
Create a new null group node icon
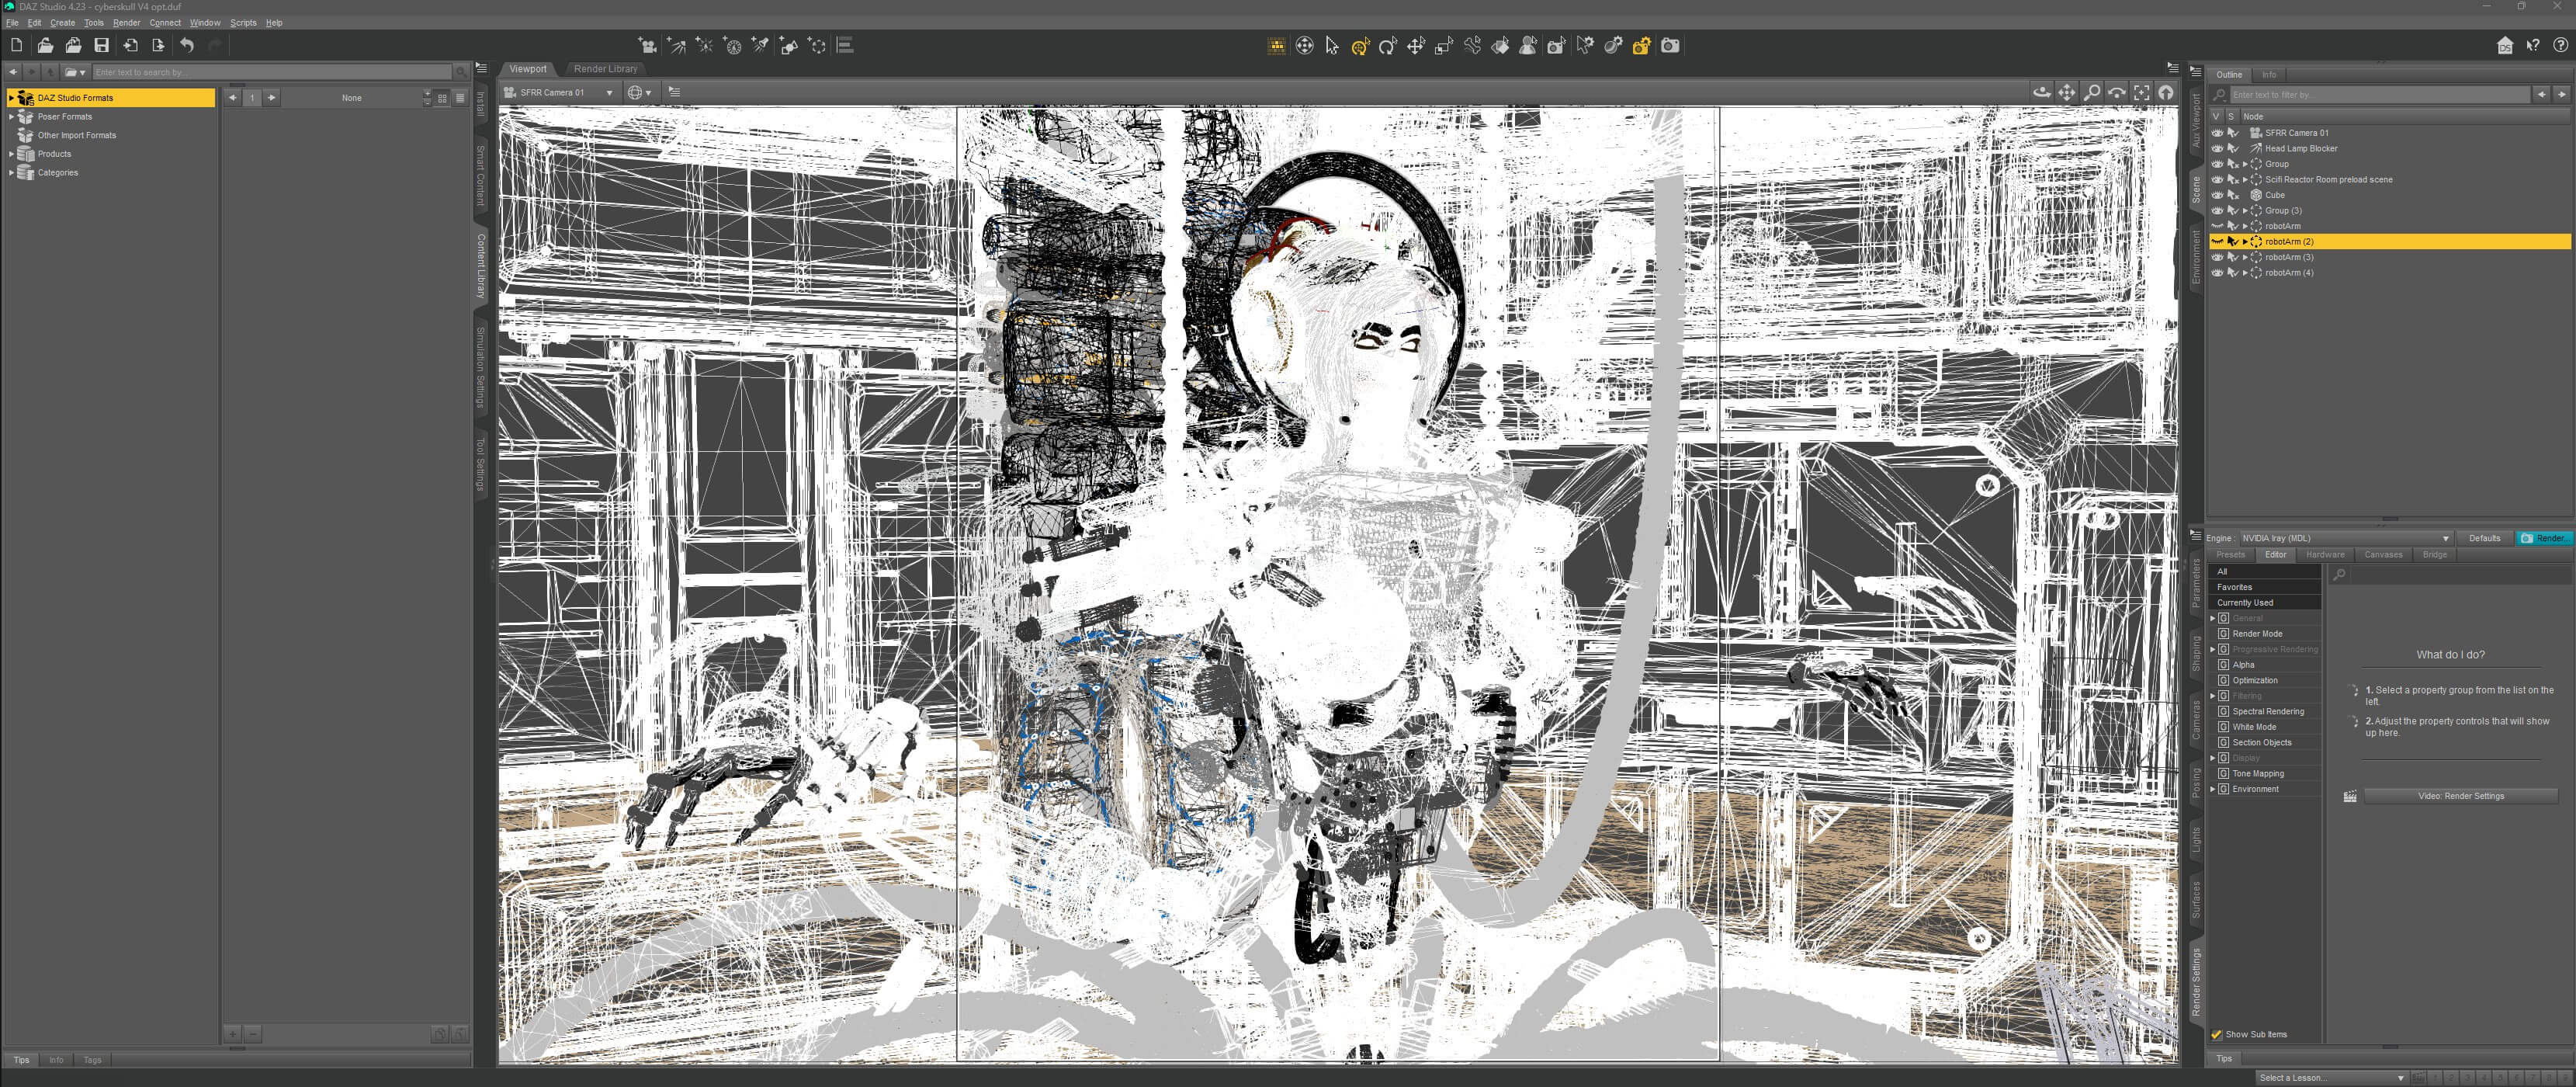tap(817, 45)
